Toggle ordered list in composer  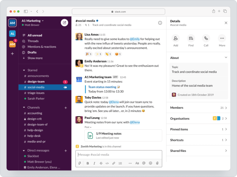pos(120,163)
